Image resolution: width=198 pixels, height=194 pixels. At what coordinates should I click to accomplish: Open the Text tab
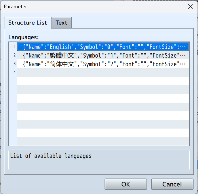(x=61, y=23)
